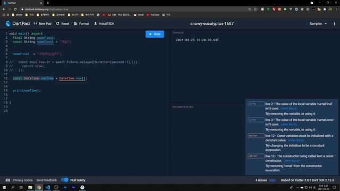Hide the issues panel
340x191 pixels.
(272, 180)
